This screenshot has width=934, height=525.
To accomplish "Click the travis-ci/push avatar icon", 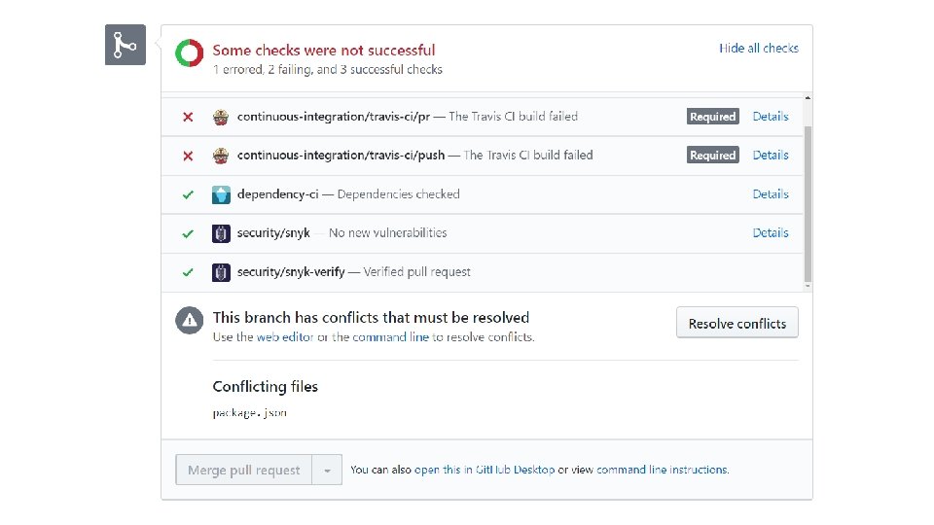I will point(221,156).
